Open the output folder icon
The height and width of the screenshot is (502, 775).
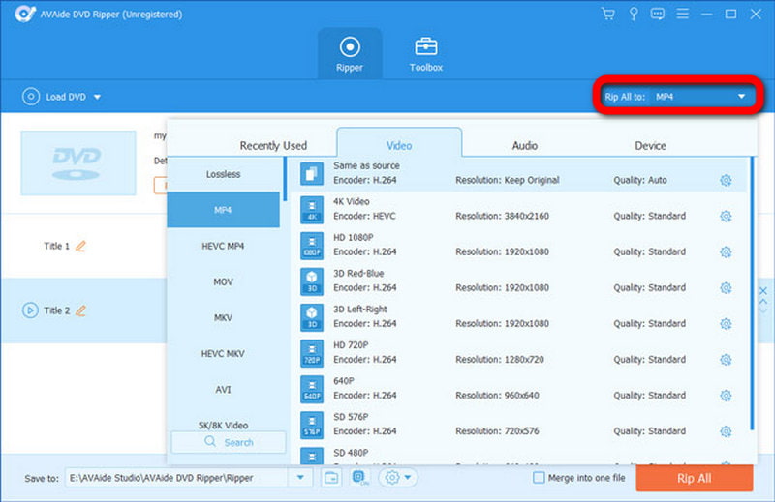point(331,478)
